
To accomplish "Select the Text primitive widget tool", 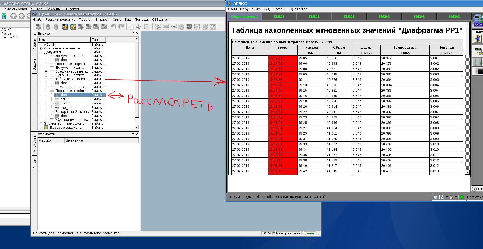I will pyautogui.click(x=174, y=27).
